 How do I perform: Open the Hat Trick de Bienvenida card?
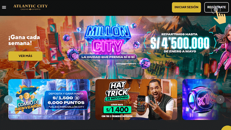click(136, 99)
